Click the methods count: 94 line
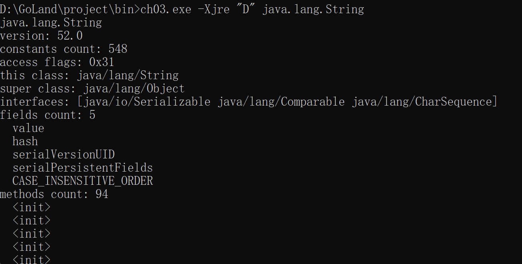This screenshot has height=264, width=522. (x=54, y=194)
